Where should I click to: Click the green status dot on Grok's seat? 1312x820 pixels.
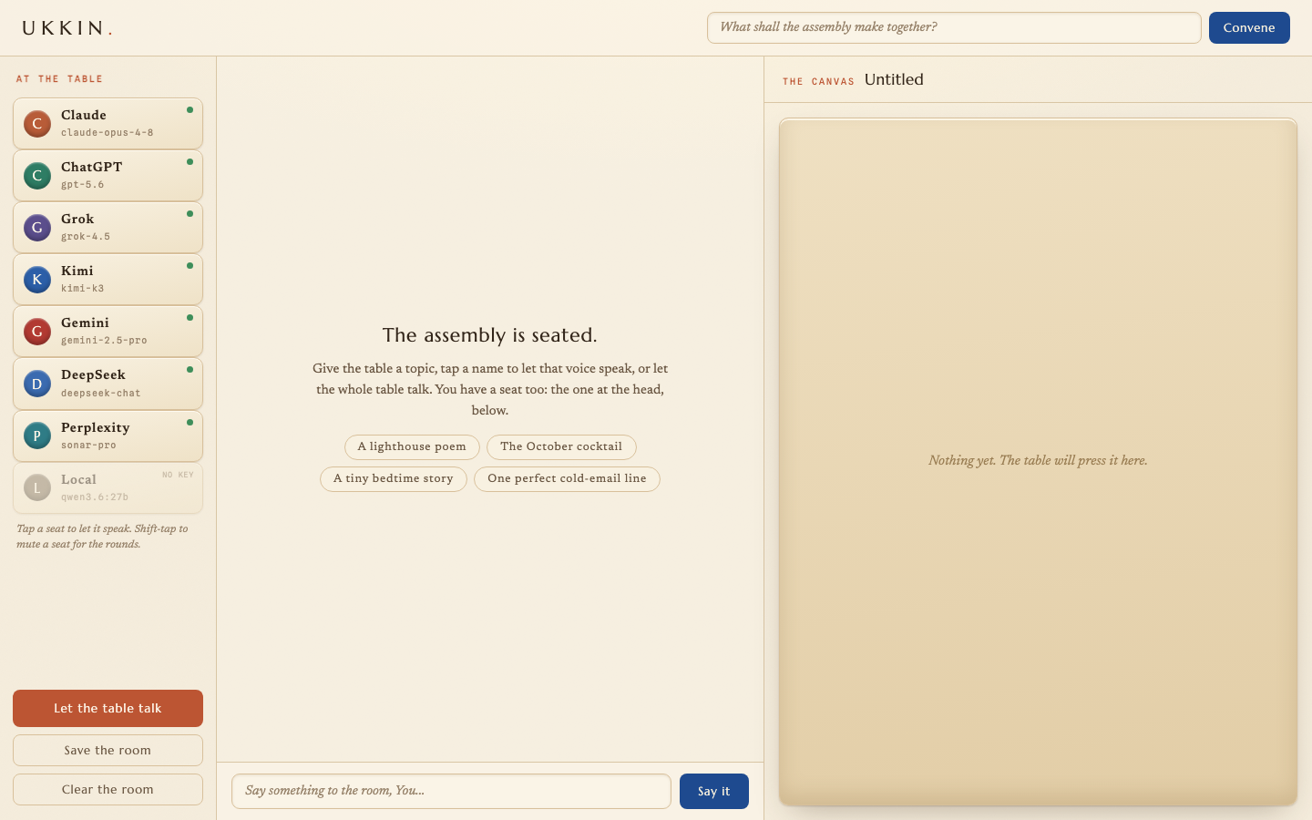(x=190, y=214)
